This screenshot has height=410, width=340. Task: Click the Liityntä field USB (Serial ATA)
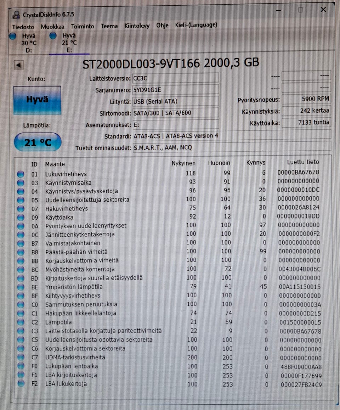(x=176, y=101)
